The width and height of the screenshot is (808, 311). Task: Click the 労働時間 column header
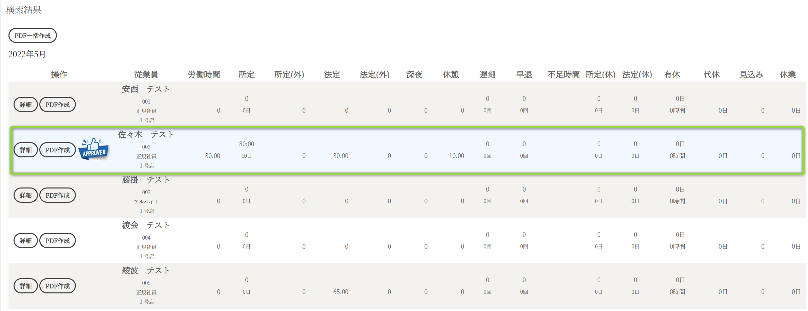pos(204,74)
